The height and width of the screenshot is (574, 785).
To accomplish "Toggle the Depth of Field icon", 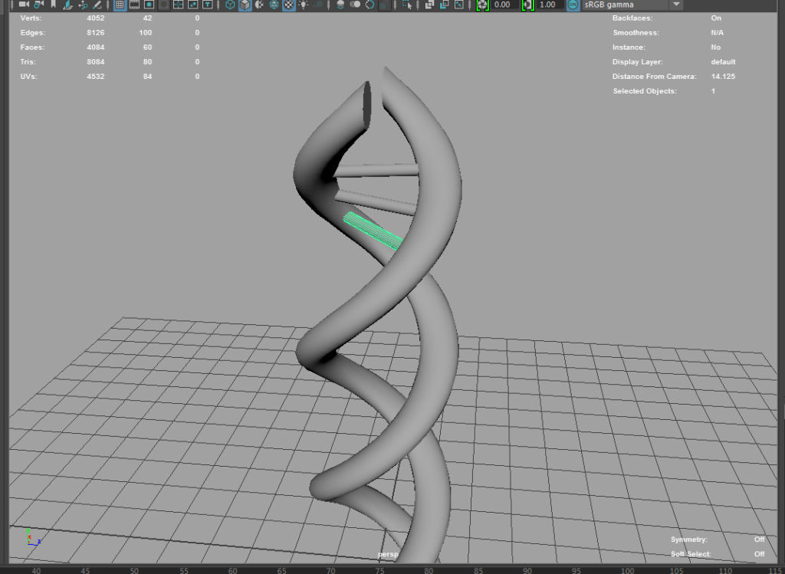I will [384, 5].
